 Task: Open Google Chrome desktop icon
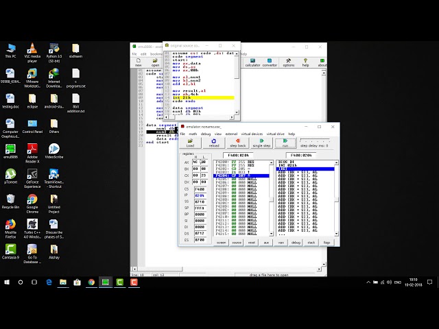tap(32, 204)
